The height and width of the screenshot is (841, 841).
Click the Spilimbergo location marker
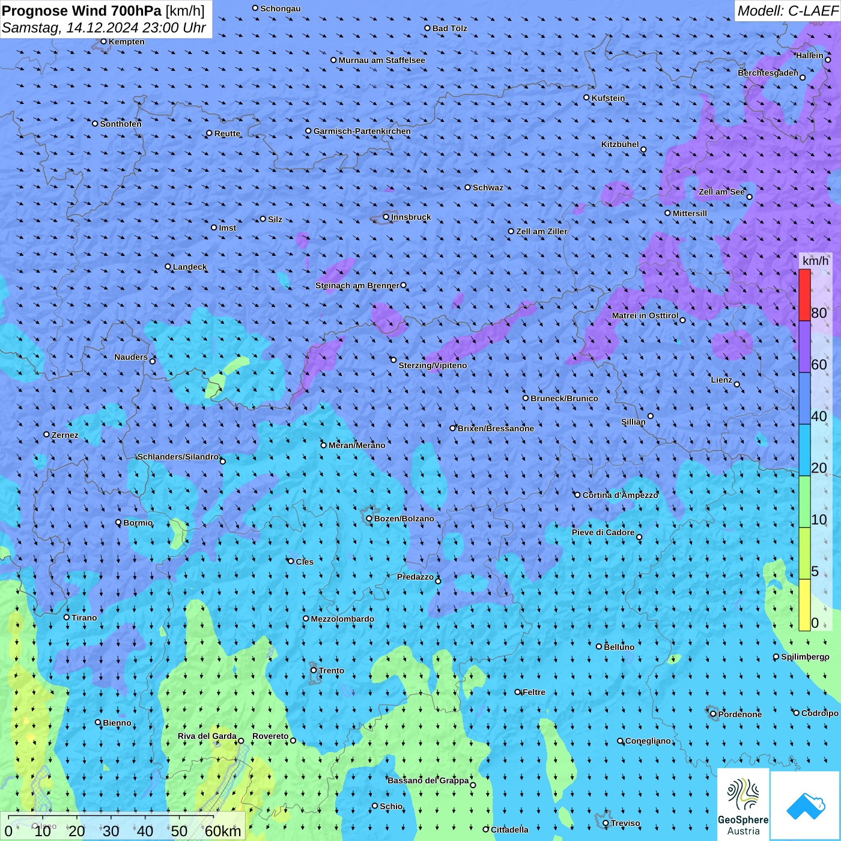pos(776,657)
